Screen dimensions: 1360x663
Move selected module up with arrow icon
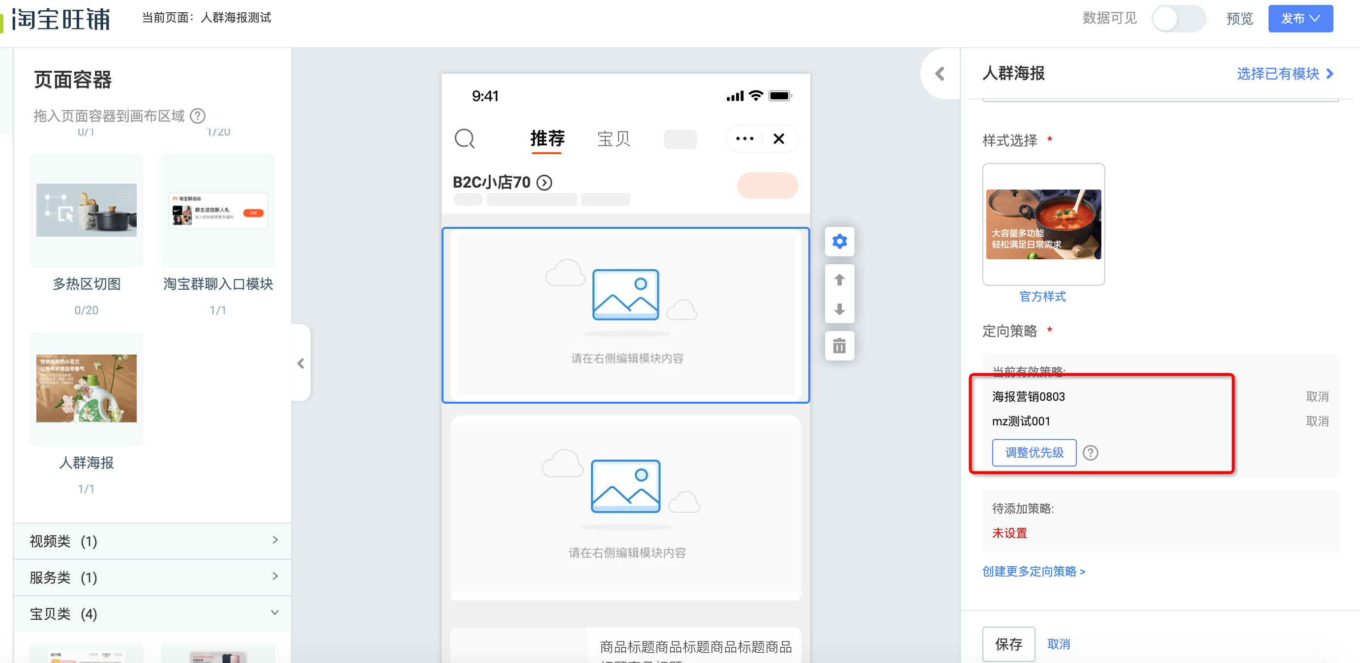pyautogui.click(x=839, y=280)
